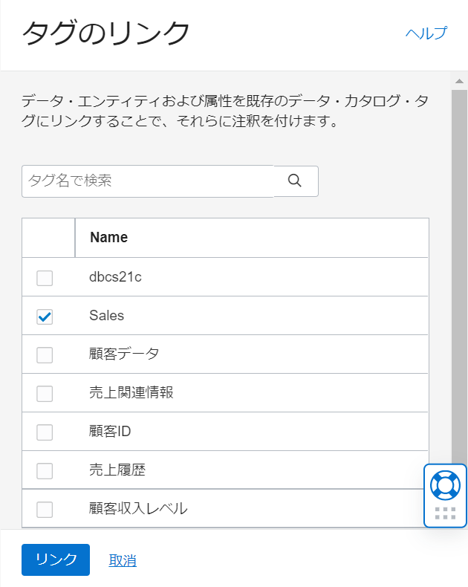Open the lifebuoy help widget icon
This screenshot has height=587, width=468.
[445, 484]
